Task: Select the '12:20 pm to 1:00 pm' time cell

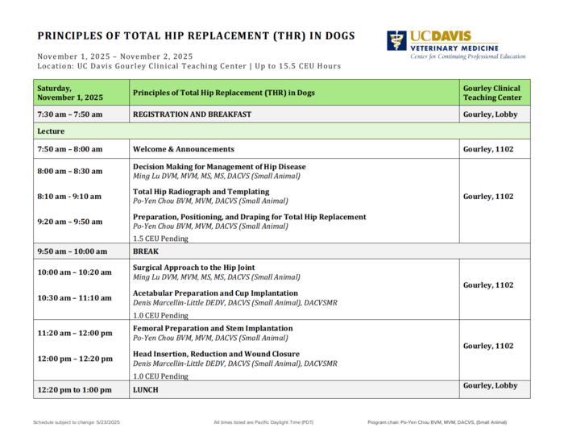Action: [81, 389]
